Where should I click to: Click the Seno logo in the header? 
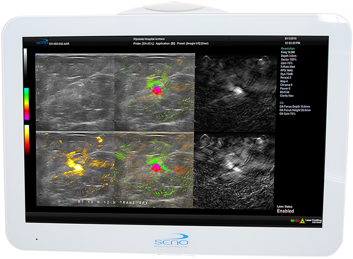tap(42, 42)
